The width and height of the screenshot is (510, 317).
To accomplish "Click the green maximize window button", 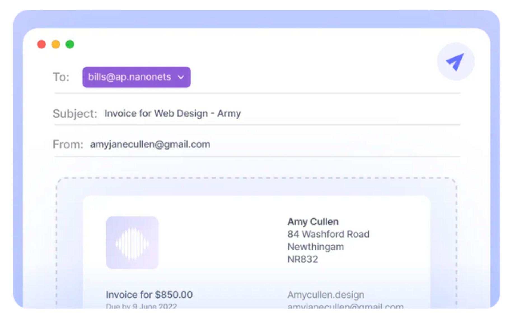I will (70, 44).
